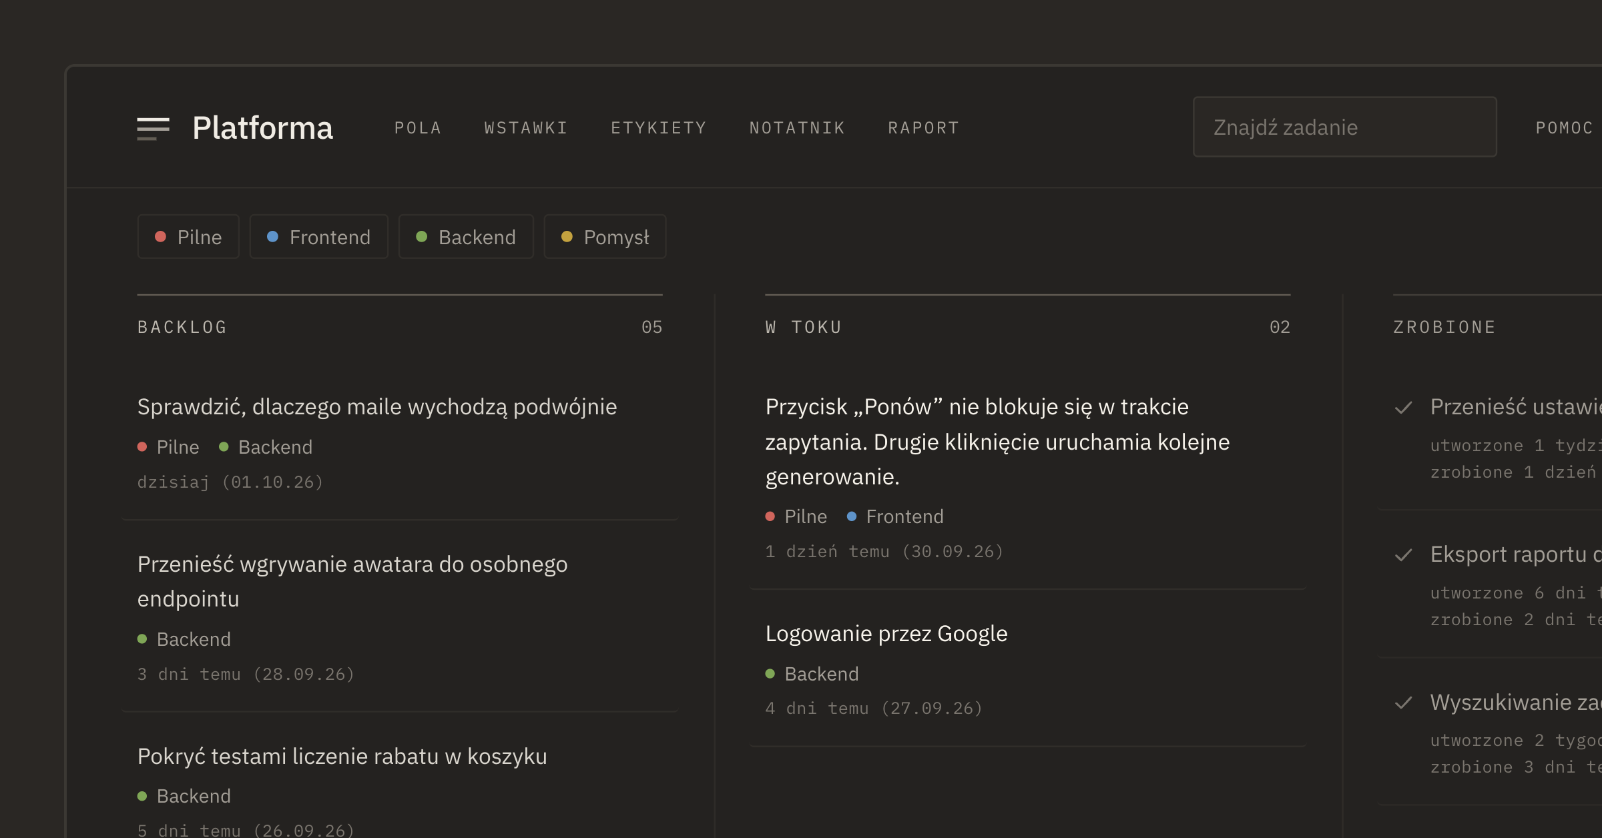Viewport: 1602px width, 838px height.
Task: Toggle the Frontend filter chip
Action: (x=318, y=237)
